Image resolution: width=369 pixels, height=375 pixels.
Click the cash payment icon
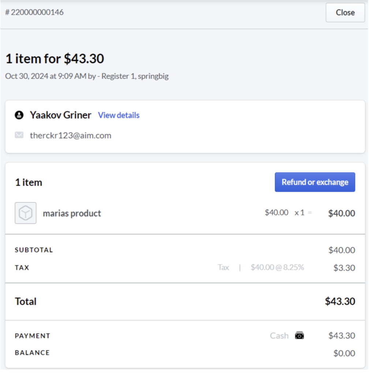[x=299, y=335]
